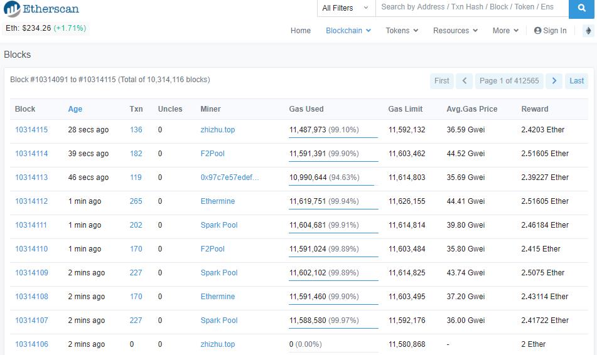Expand the More menu
The height and width of the screenshot is (355, 597).
(x=505, y=31)
